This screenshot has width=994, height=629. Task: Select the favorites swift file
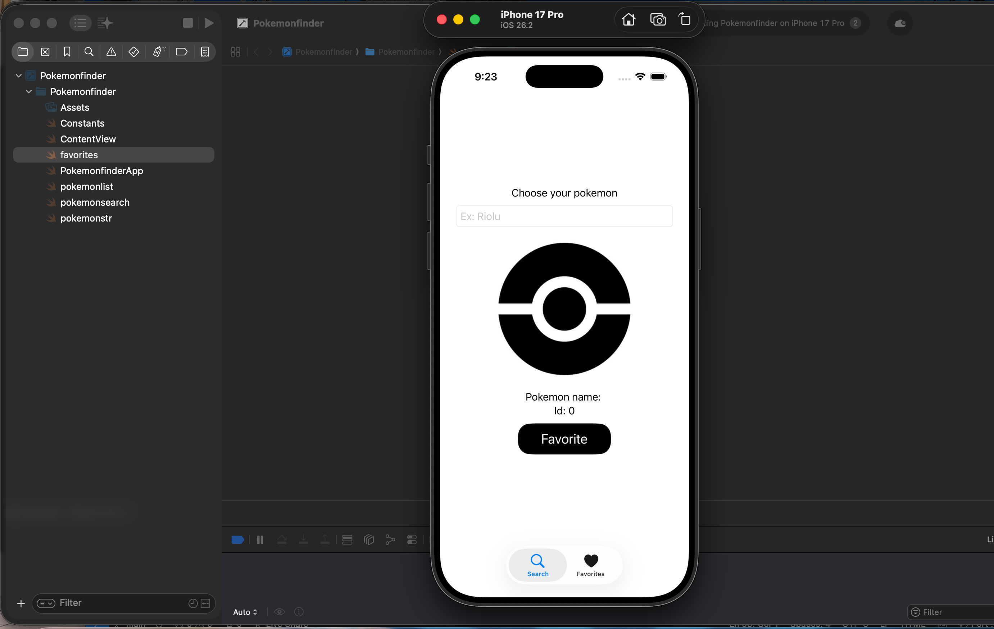click(x=114, y=155)
